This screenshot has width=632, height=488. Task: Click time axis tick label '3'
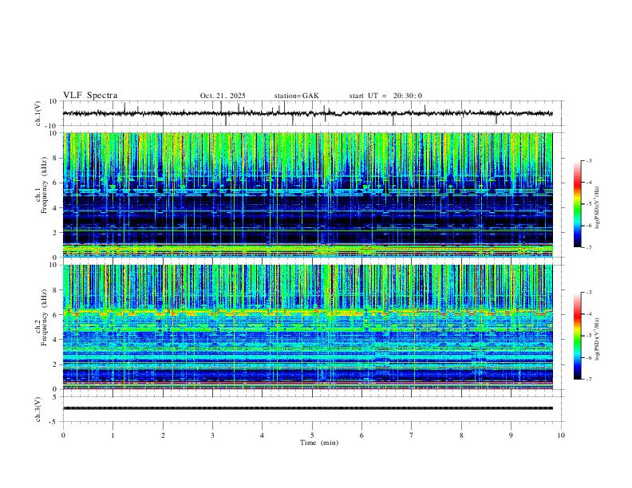(x=212, y=435)
